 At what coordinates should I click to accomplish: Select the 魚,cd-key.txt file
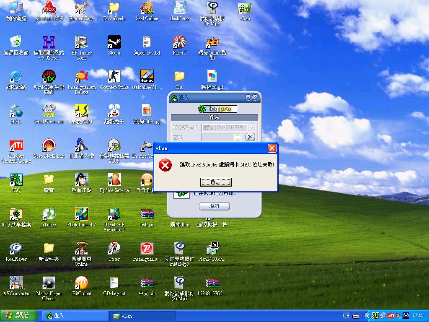[147, 46]
